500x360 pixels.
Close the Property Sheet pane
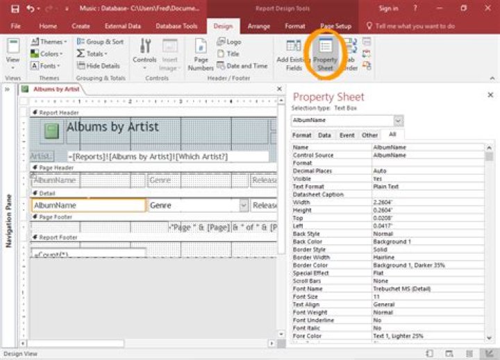[490, 95]
